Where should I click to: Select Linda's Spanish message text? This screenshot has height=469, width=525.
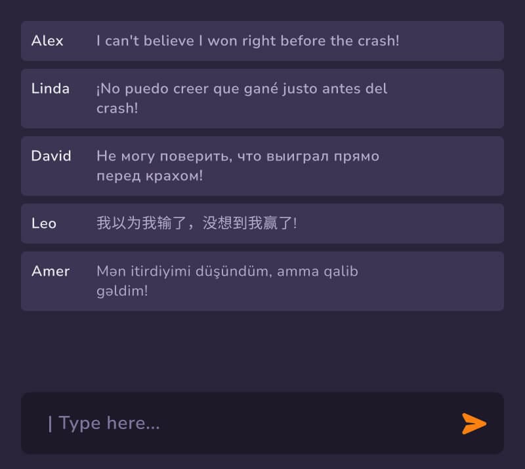pyautogui.click(x=241, y=98)
